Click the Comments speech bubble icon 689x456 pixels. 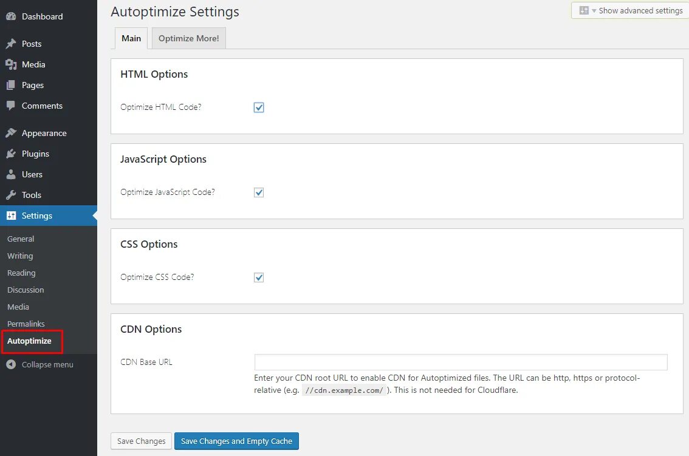pos(11,106)
